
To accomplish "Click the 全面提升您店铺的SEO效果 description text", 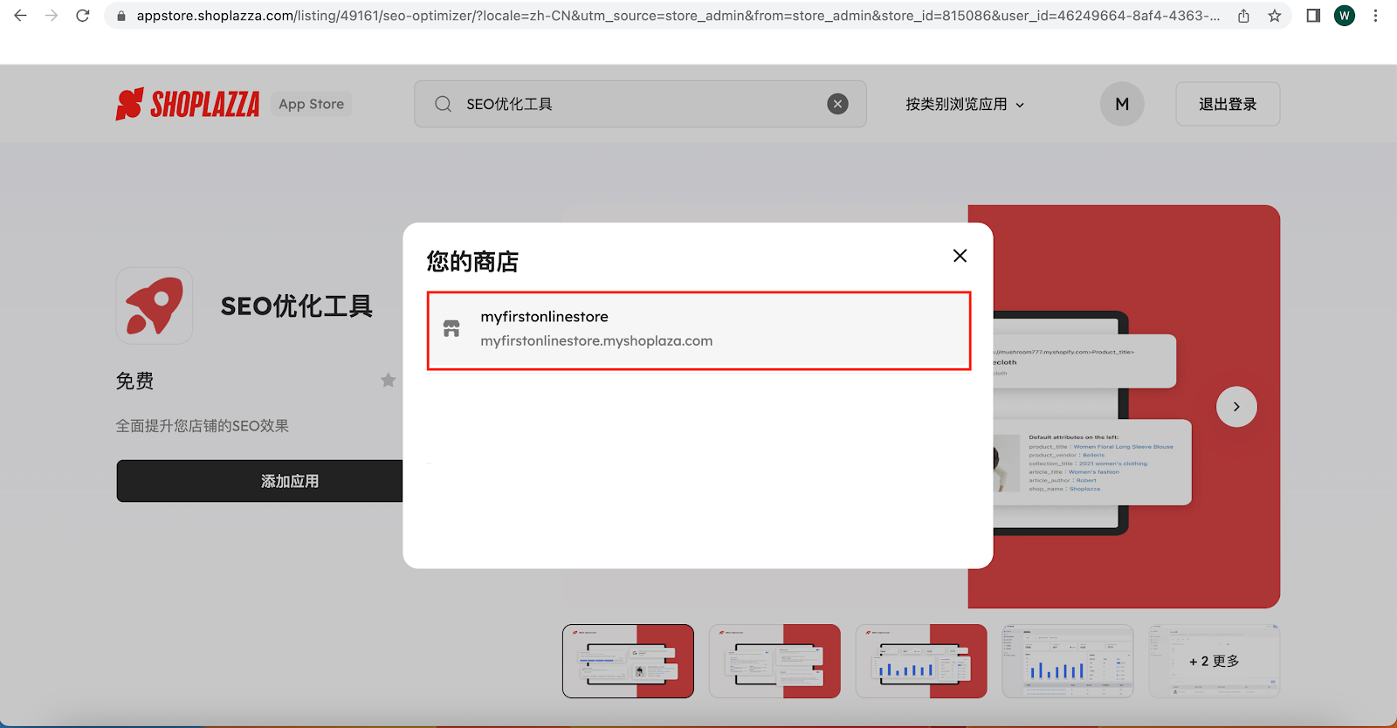I will tap(203, 426).
